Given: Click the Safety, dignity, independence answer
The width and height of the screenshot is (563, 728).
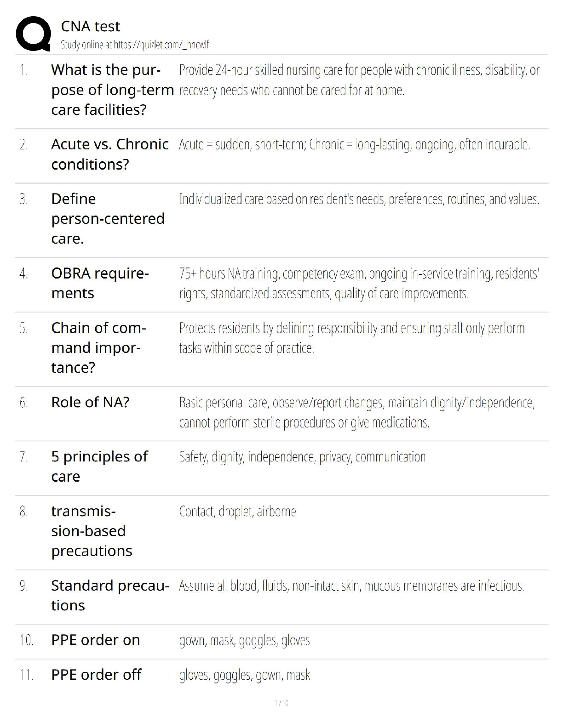Looking at the screenshot, I should 302,457.
